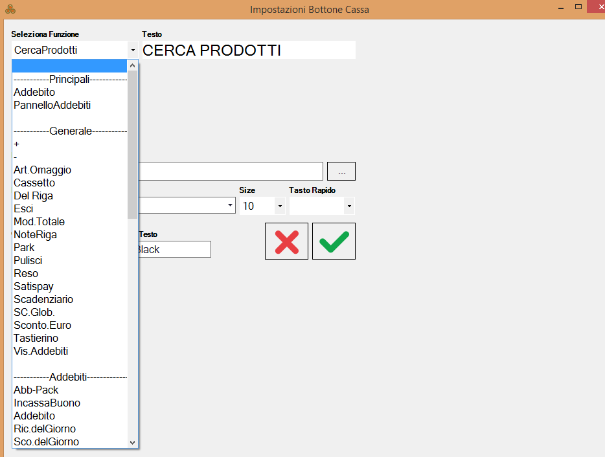
Task: Pick IncassaBuono under the Addebiti section
Action: pos(47,403)
